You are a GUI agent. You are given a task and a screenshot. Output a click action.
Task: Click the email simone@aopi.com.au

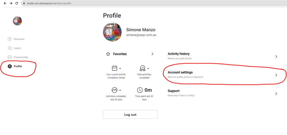pos(141,35)
